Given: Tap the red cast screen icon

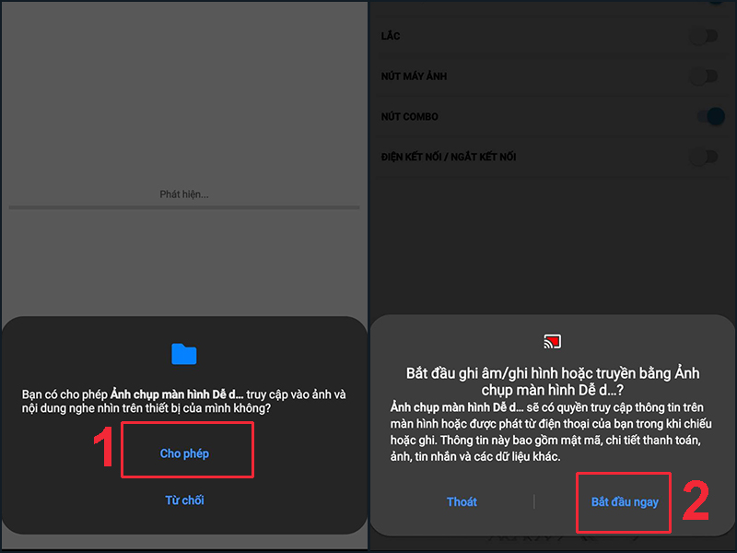Looking at the screenshot, I should click(x=552, y=341).
